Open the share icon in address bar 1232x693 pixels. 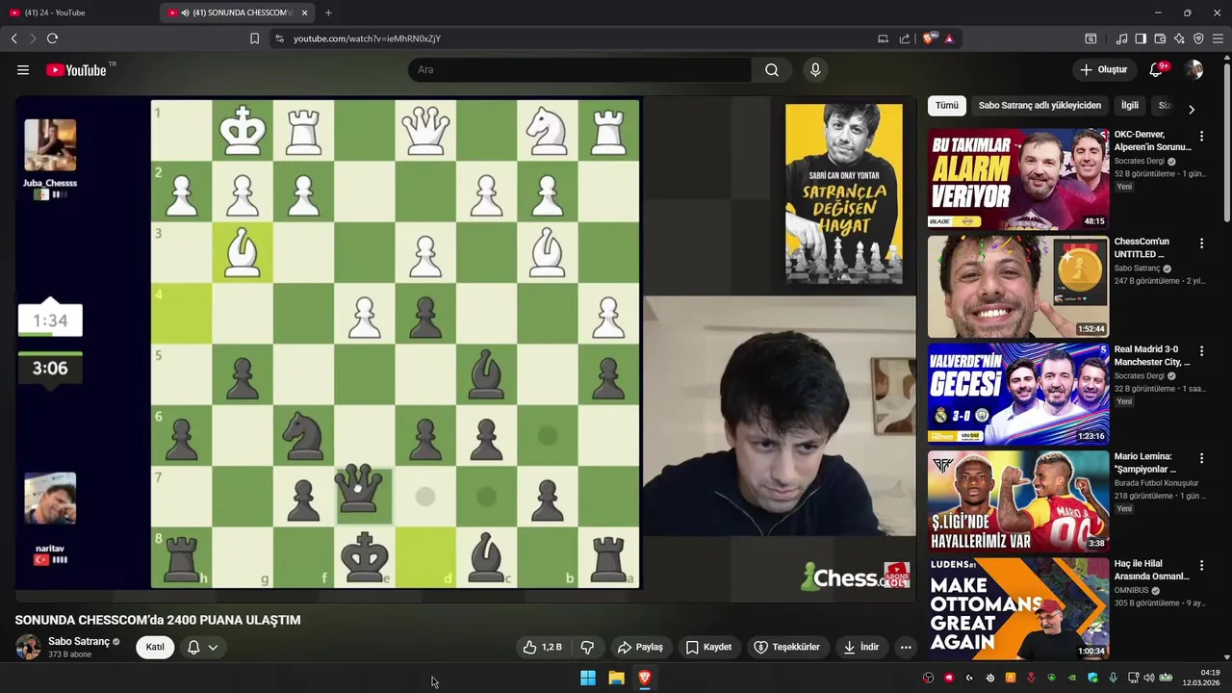(x=905, y=38)
